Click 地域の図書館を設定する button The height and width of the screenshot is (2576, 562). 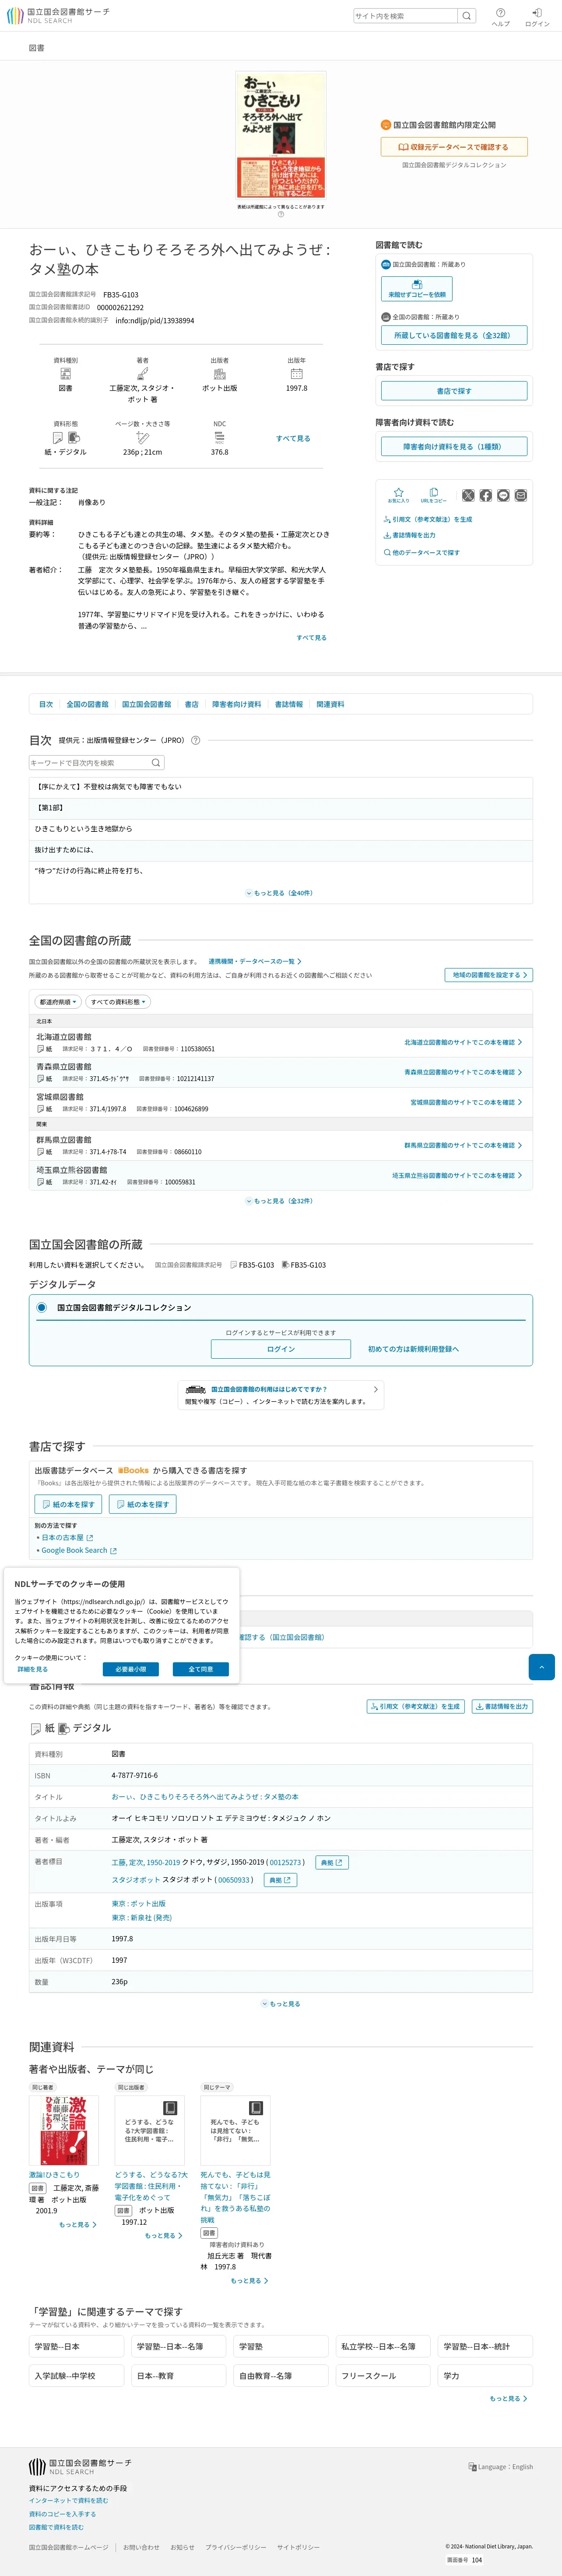coord(489,975)
